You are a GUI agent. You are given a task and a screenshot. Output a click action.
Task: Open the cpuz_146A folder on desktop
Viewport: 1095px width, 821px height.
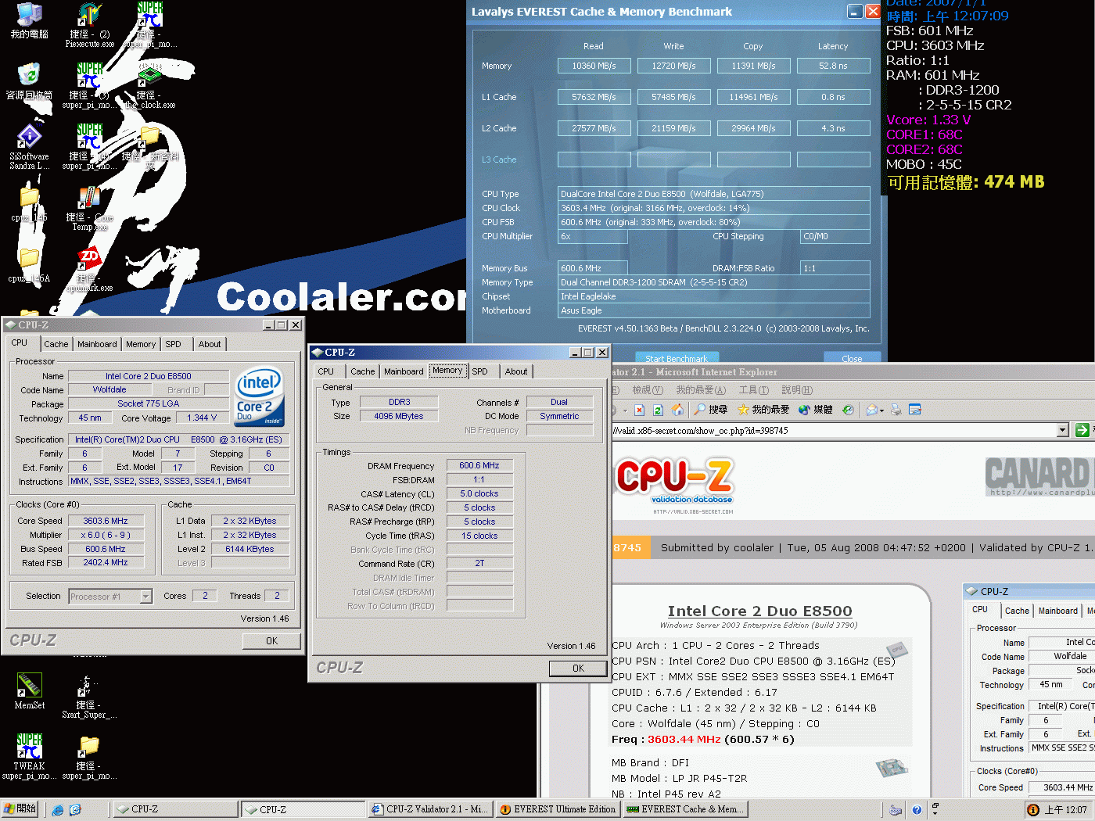tap(29, 265)
